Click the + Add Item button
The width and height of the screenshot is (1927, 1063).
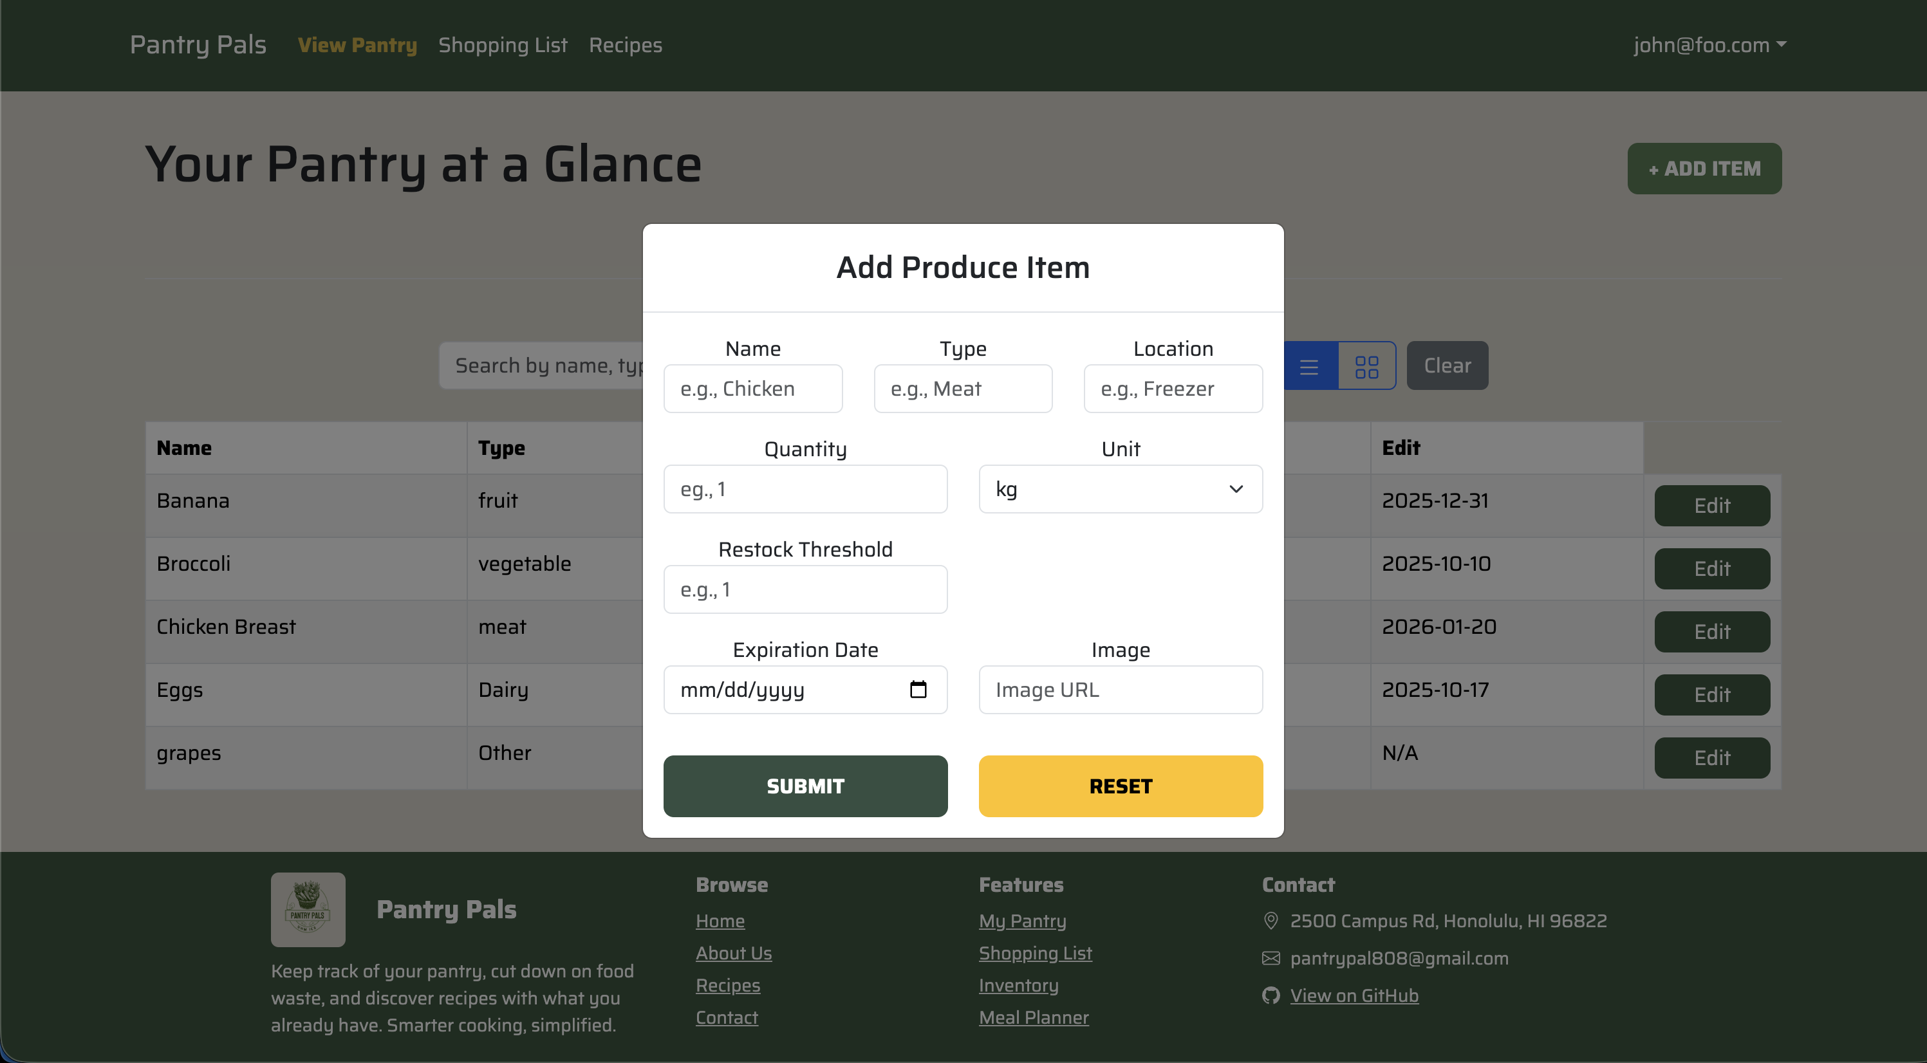1704,169
